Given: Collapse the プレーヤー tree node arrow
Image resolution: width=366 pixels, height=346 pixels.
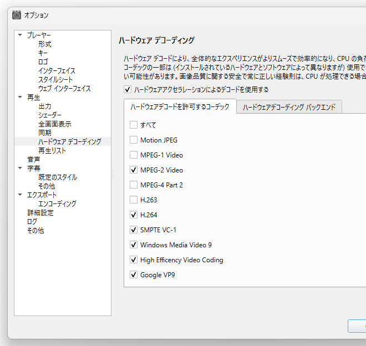Looking at the screenshot, I should point(20,35).
